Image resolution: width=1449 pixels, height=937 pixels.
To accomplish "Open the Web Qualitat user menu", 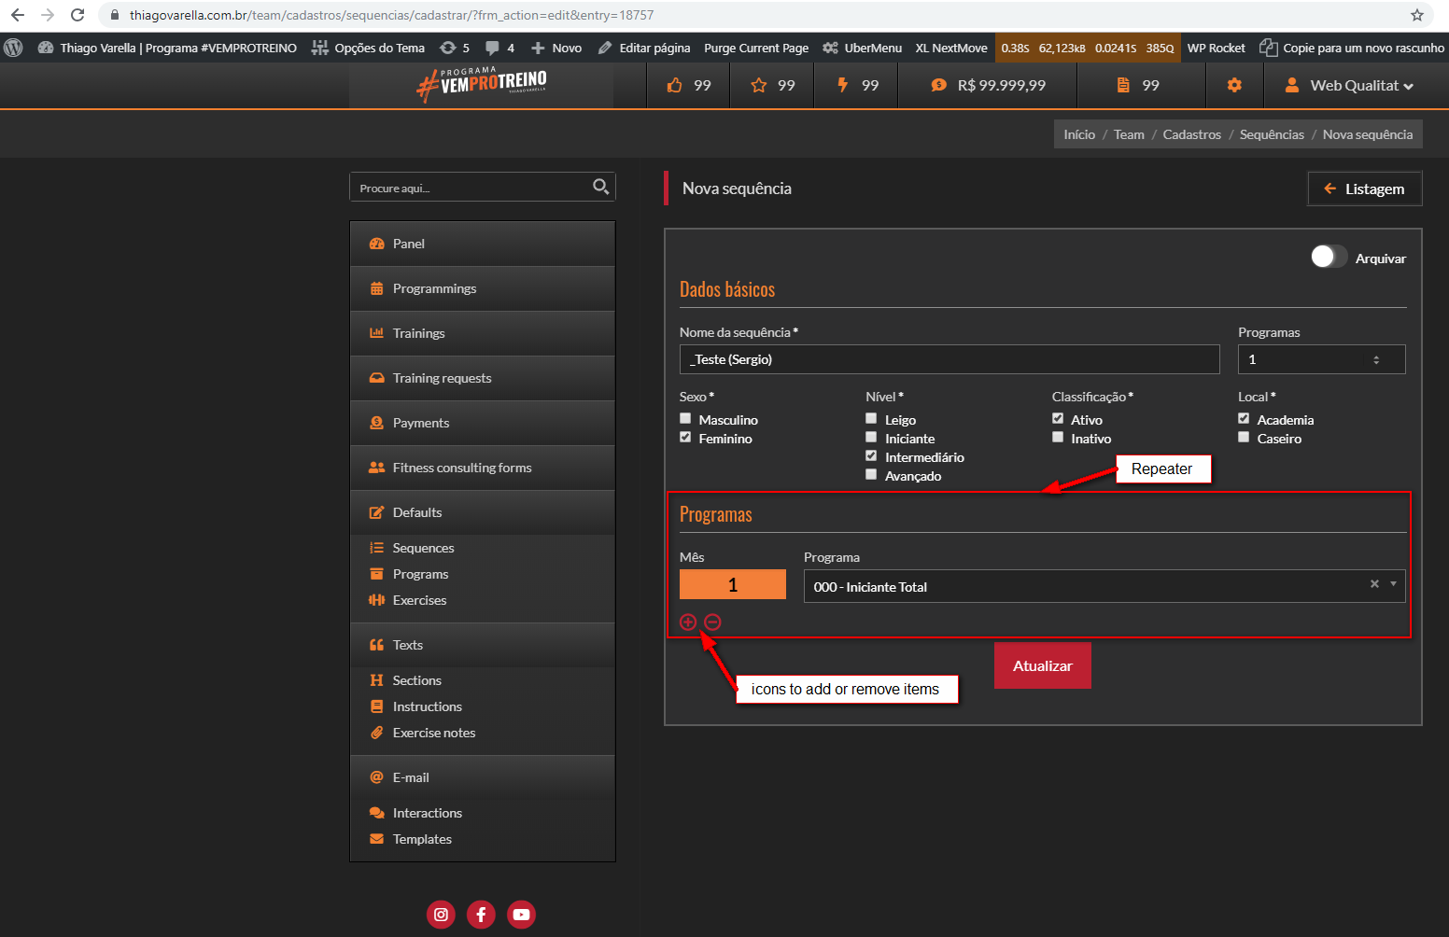I will tap(1350, 85).
